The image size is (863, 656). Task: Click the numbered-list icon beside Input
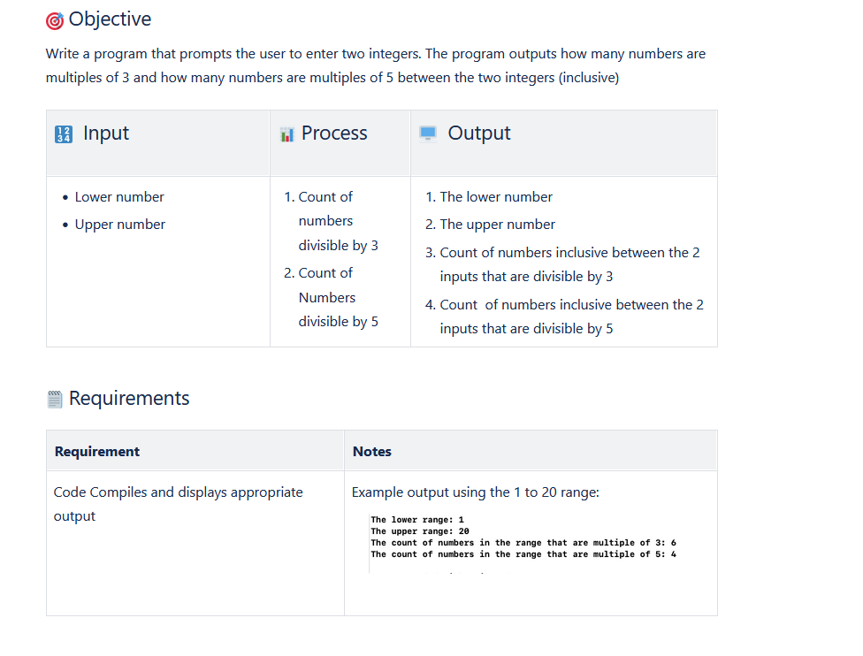[62, 133]
